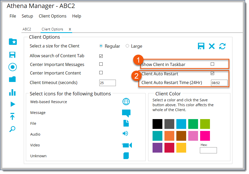Pick the teal color swatch

click(x=157, y=136)
